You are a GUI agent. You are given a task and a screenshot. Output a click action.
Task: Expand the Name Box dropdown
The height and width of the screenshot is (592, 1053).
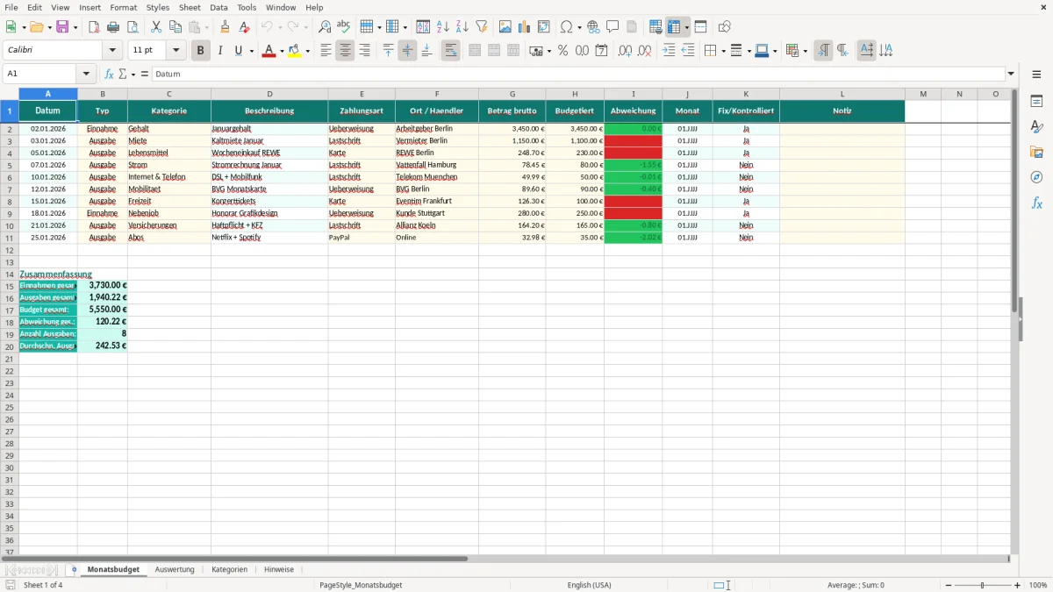(86, 75)
